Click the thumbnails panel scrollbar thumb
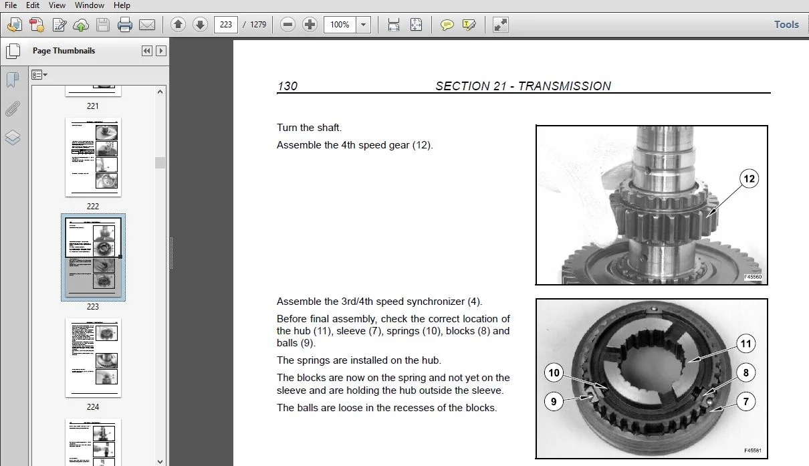Image resolution: width=809 pixels, height=466 pixels. [160, 162]
